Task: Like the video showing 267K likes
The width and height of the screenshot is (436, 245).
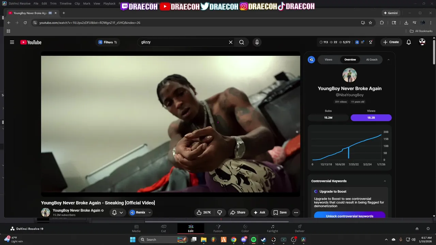Action: click(x=203, y=212)
